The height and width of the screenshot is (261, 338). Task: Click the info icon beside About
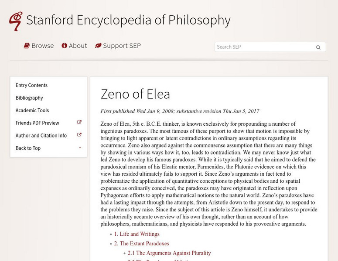tap(64, 46)
